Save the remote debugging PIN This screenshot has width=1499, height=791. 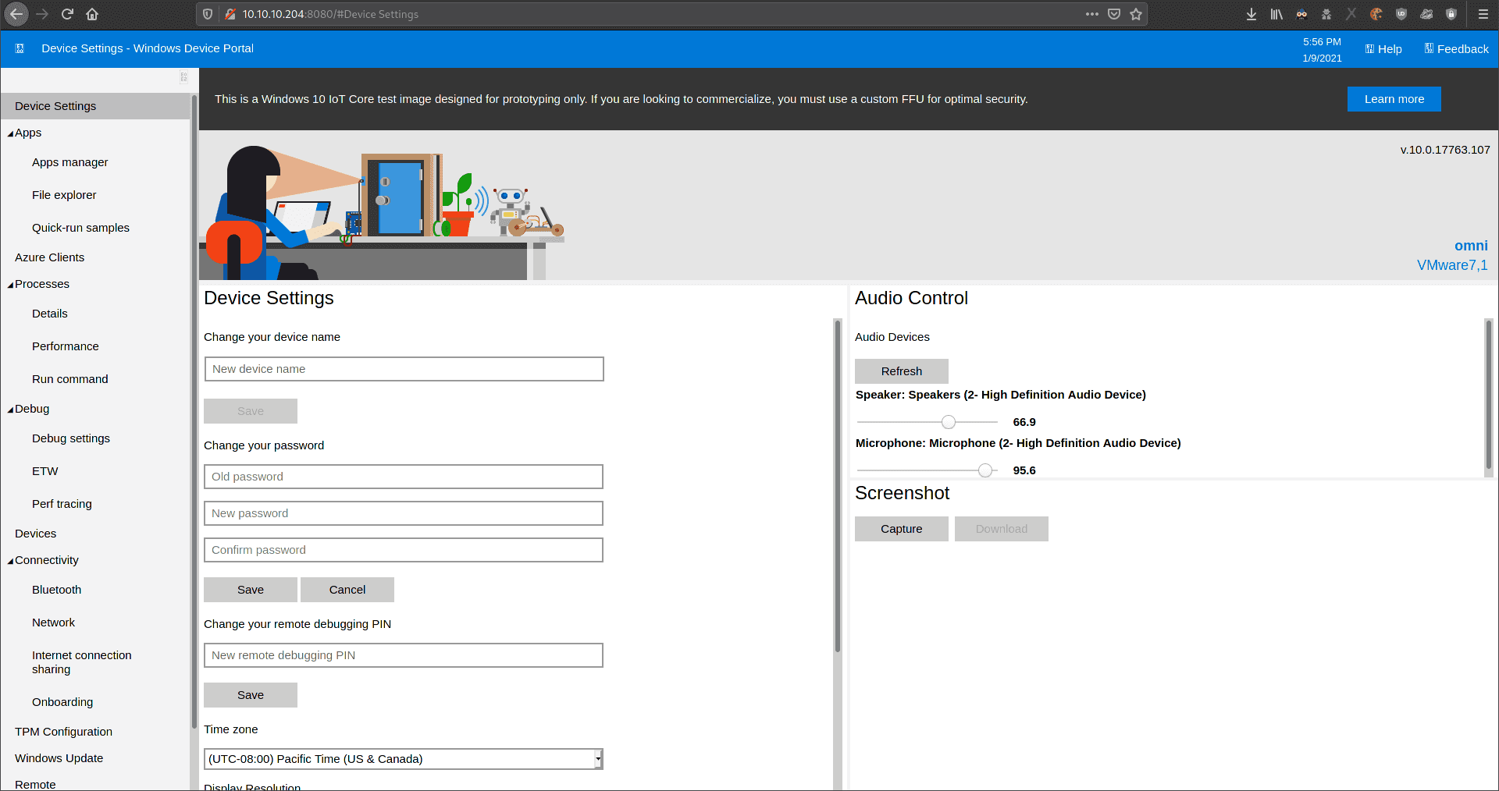[x=251, y=695]
